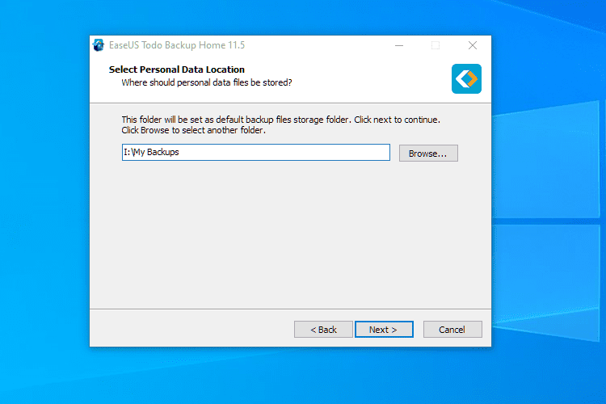Screen dimensions: 606x404
Task: Click the disabled maximize button
Action: click(436, 45)
